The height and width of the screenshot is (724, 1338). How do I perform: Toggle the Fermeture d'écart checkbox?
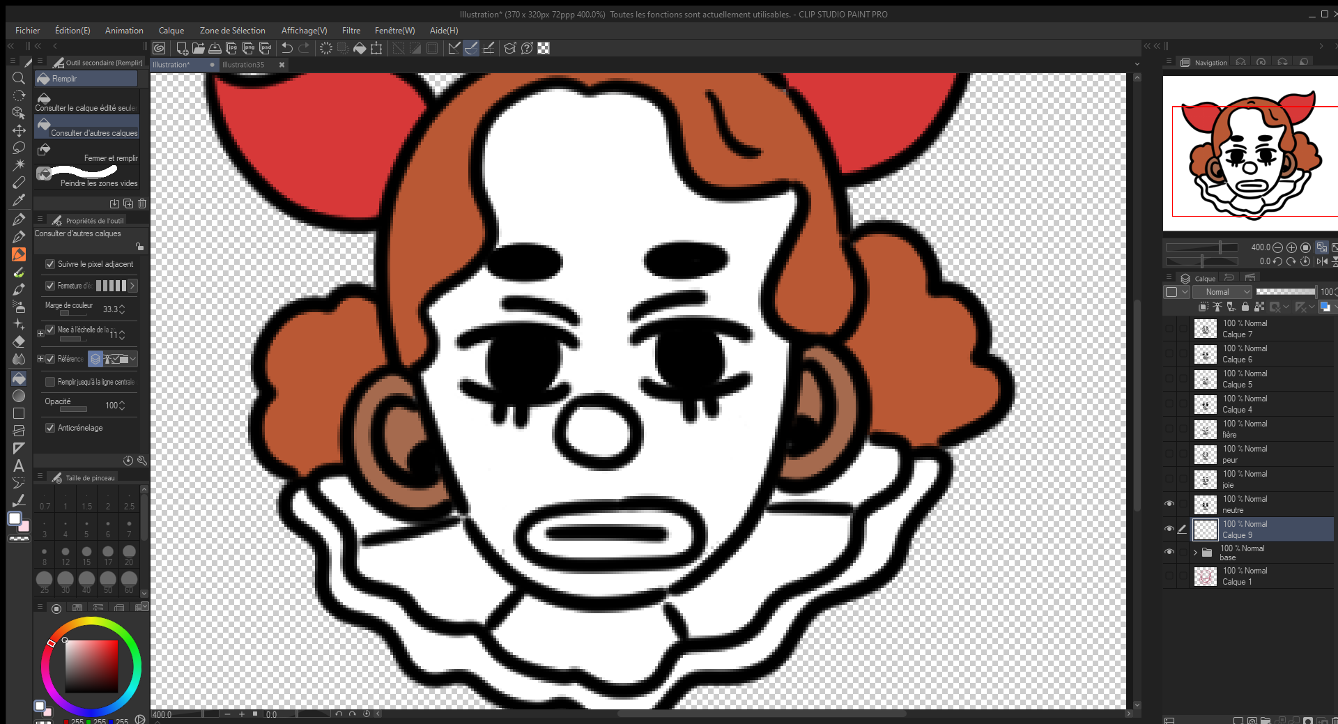point(50,286)
